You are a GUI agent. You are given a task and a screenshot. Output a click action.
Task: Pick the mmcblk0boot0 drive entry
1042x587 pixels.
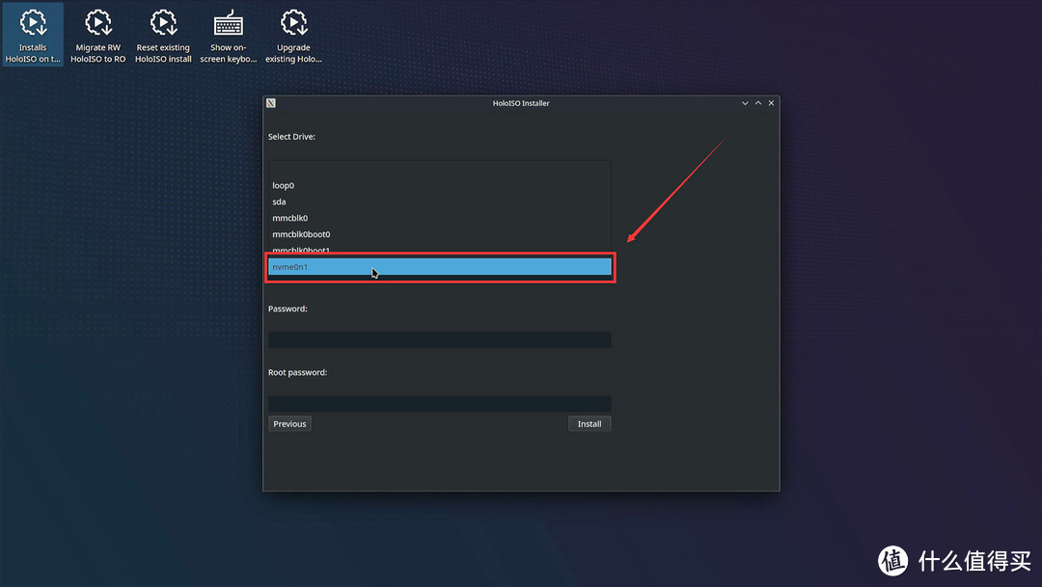(301, 235)
